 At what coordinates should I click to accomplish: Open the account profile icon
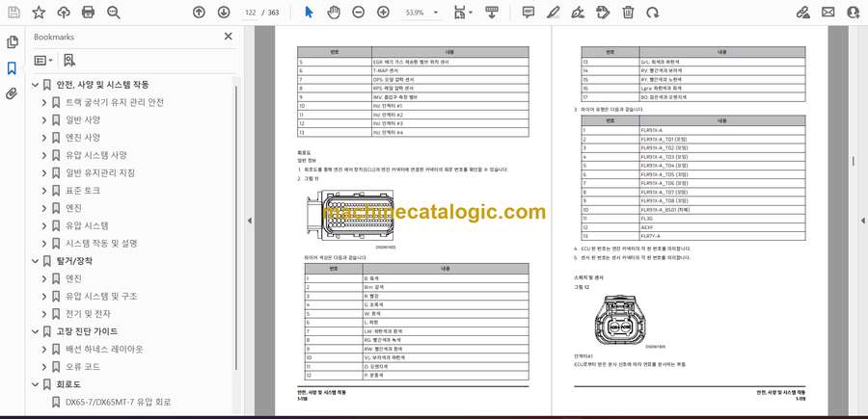[x=854, y=13]
